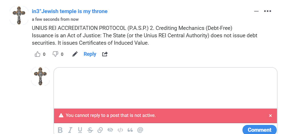Open the 'in3°Jewish temple is my throne' profile

(x=70, y=11)
